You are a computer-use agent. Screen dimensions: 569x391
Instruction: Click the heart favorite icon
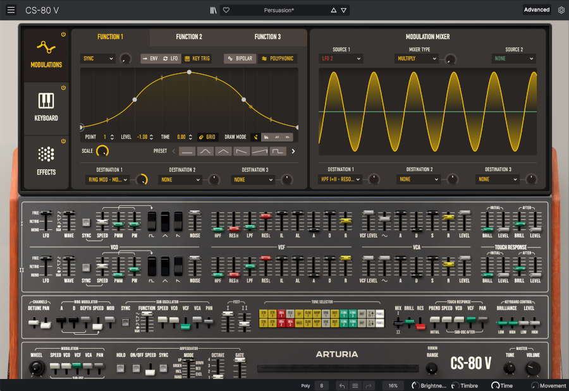(x=226, y=9)
